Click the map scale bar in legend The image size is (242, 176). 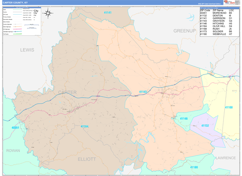[31, 25]
